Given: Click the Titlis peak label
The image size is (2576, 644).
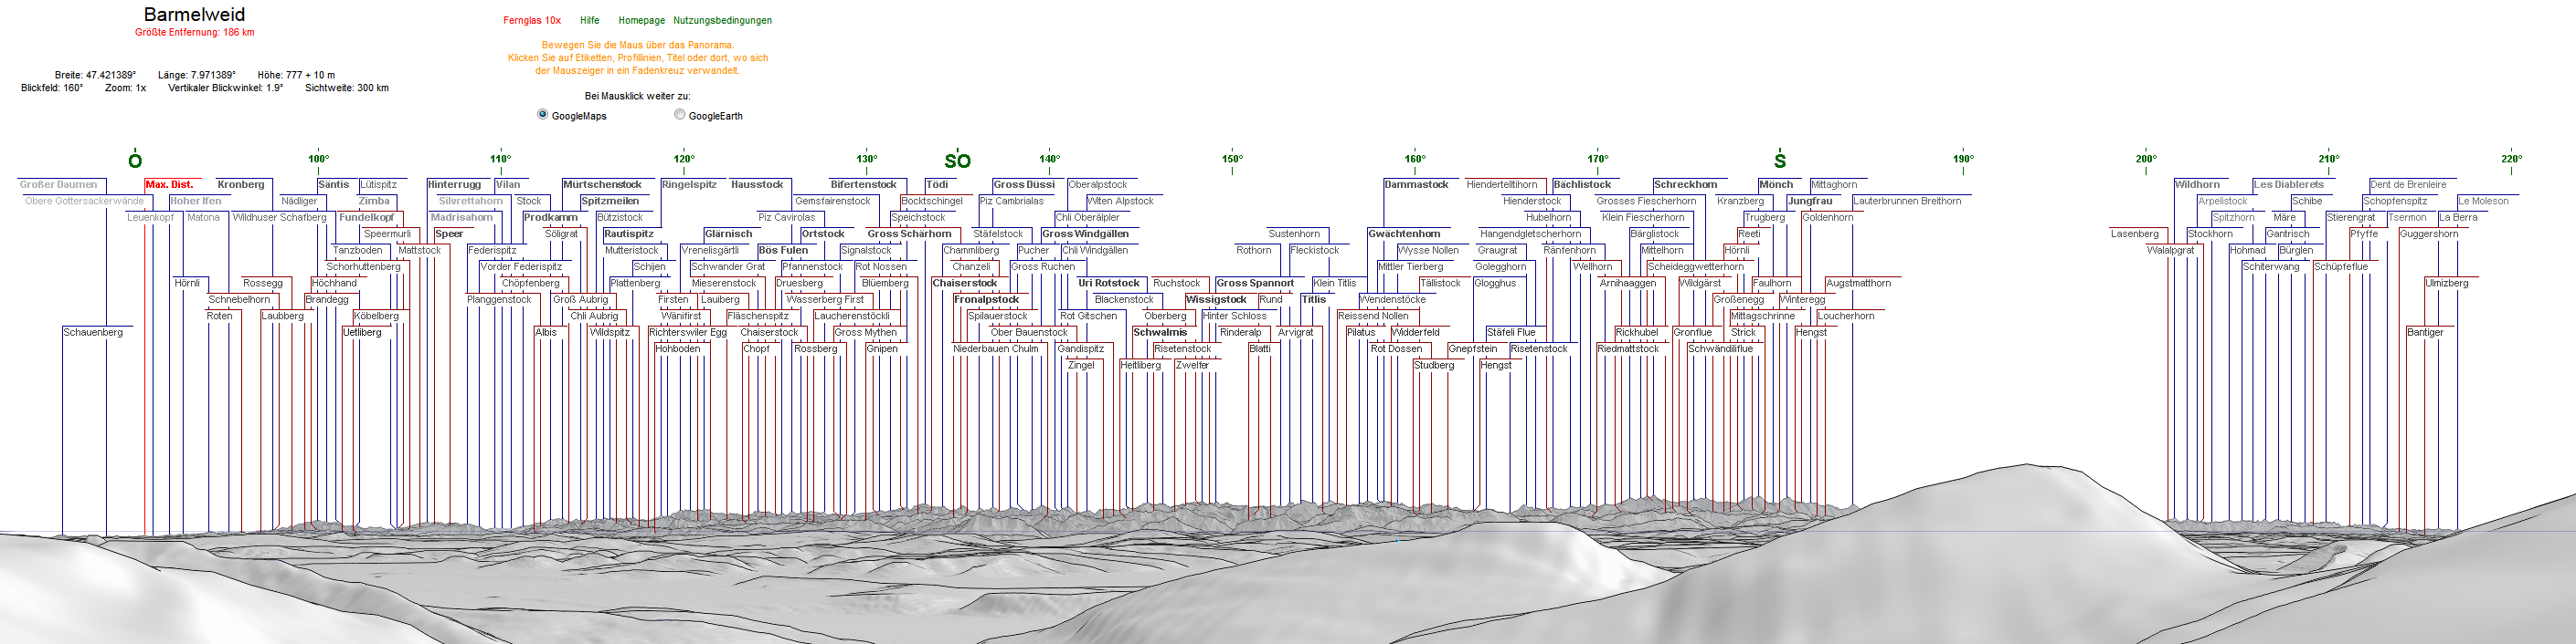Looking at the screenshot, I should pyautogui.click(x=1313, y=299).
